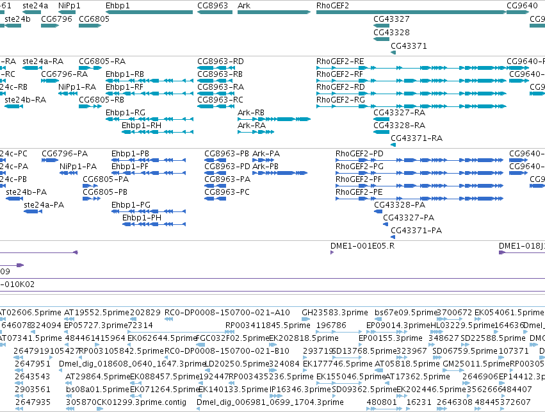
Task: Click the ste24a gene label
Action: (35, 6)
